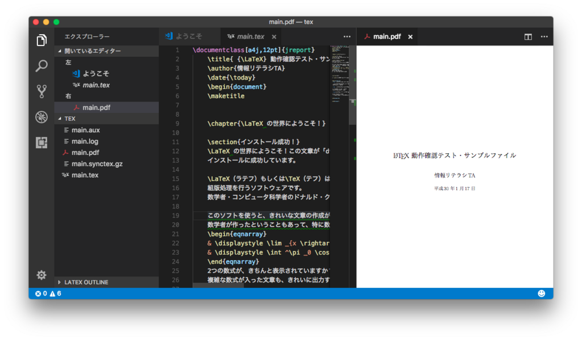Click the \begin{eqnarray} line in editor
The width and height of the screenshot is (582, 340).
pos(237,234)
